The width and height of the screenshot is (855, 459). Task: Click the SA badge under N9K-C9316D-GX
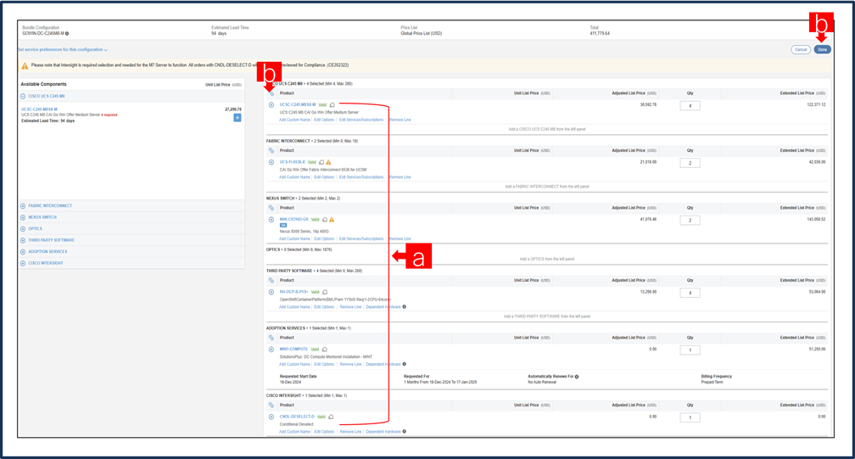(283, 225)
